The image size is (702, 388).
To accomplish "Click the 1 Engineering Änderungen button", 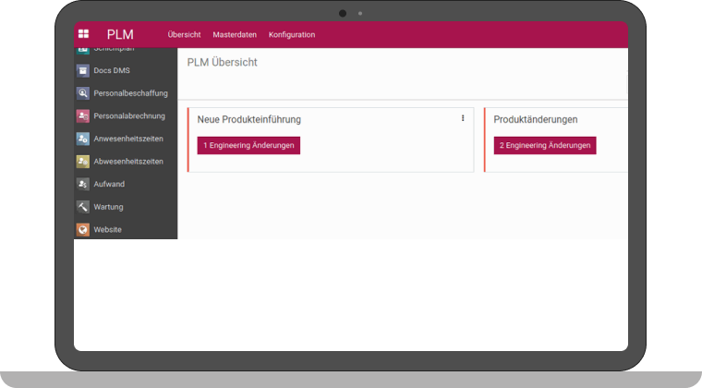I will click(248, 146).
